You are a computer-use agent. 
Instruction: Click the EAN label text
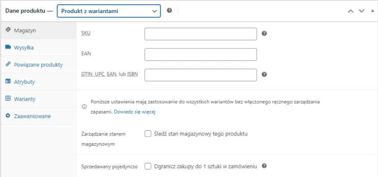86,54
